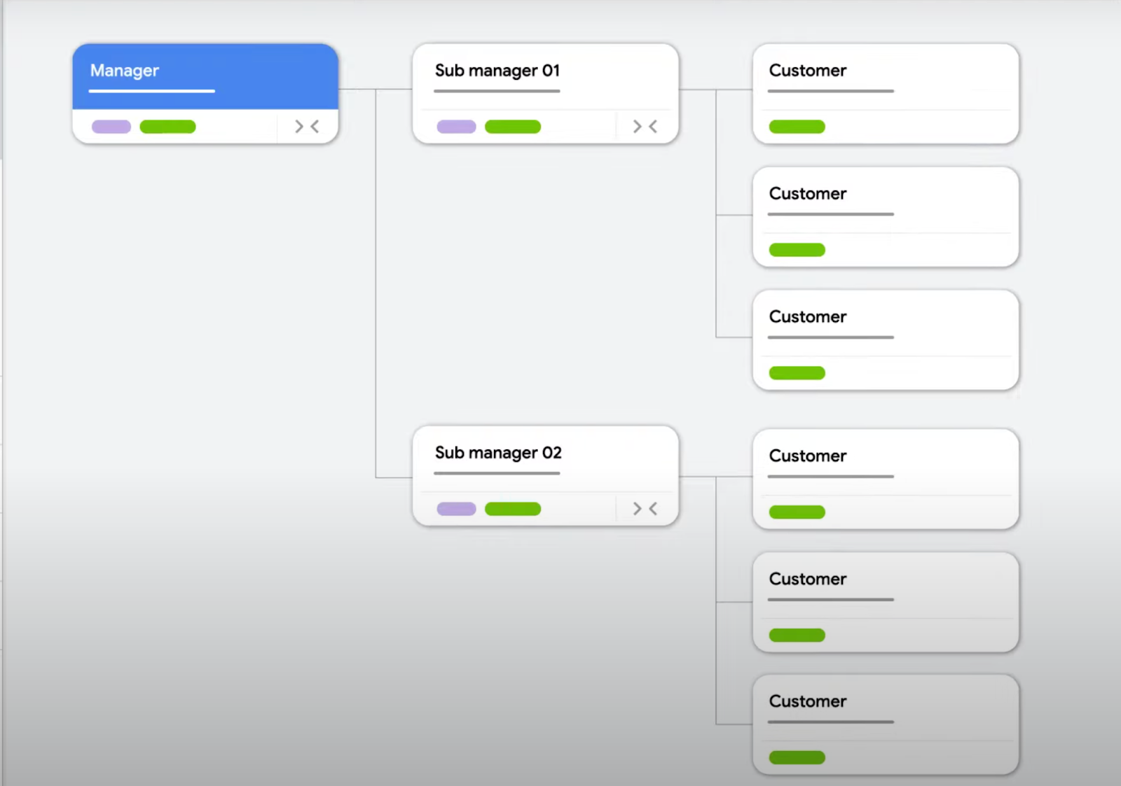1121x786 pixels.
Task: Toggle branch expansion on the Manager card
Action: (298, 127)
